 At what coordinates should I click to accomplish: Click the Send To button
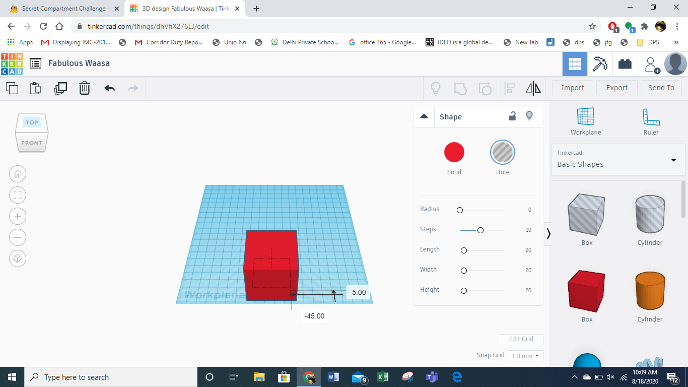tap(661, 88)
